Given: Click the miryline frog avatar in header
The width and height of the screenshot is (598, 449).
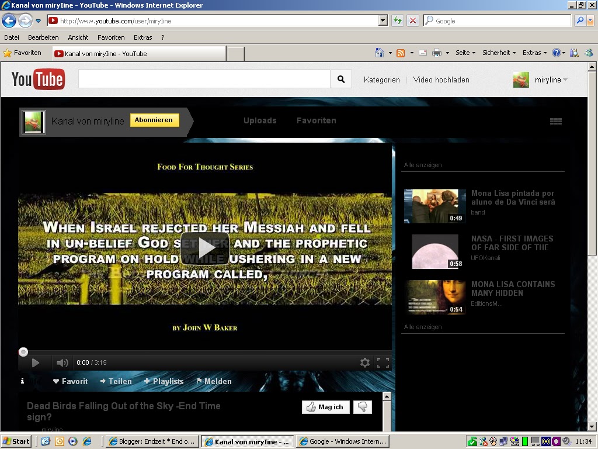Looking at the screenshot, I should tap(521, 80).
